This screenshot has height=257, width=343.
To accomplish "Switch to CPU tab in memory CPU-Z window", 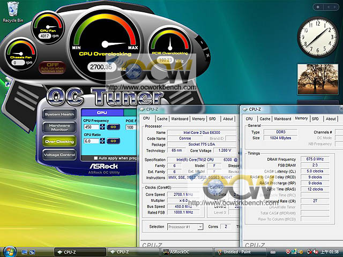I will tap(249, 119).
